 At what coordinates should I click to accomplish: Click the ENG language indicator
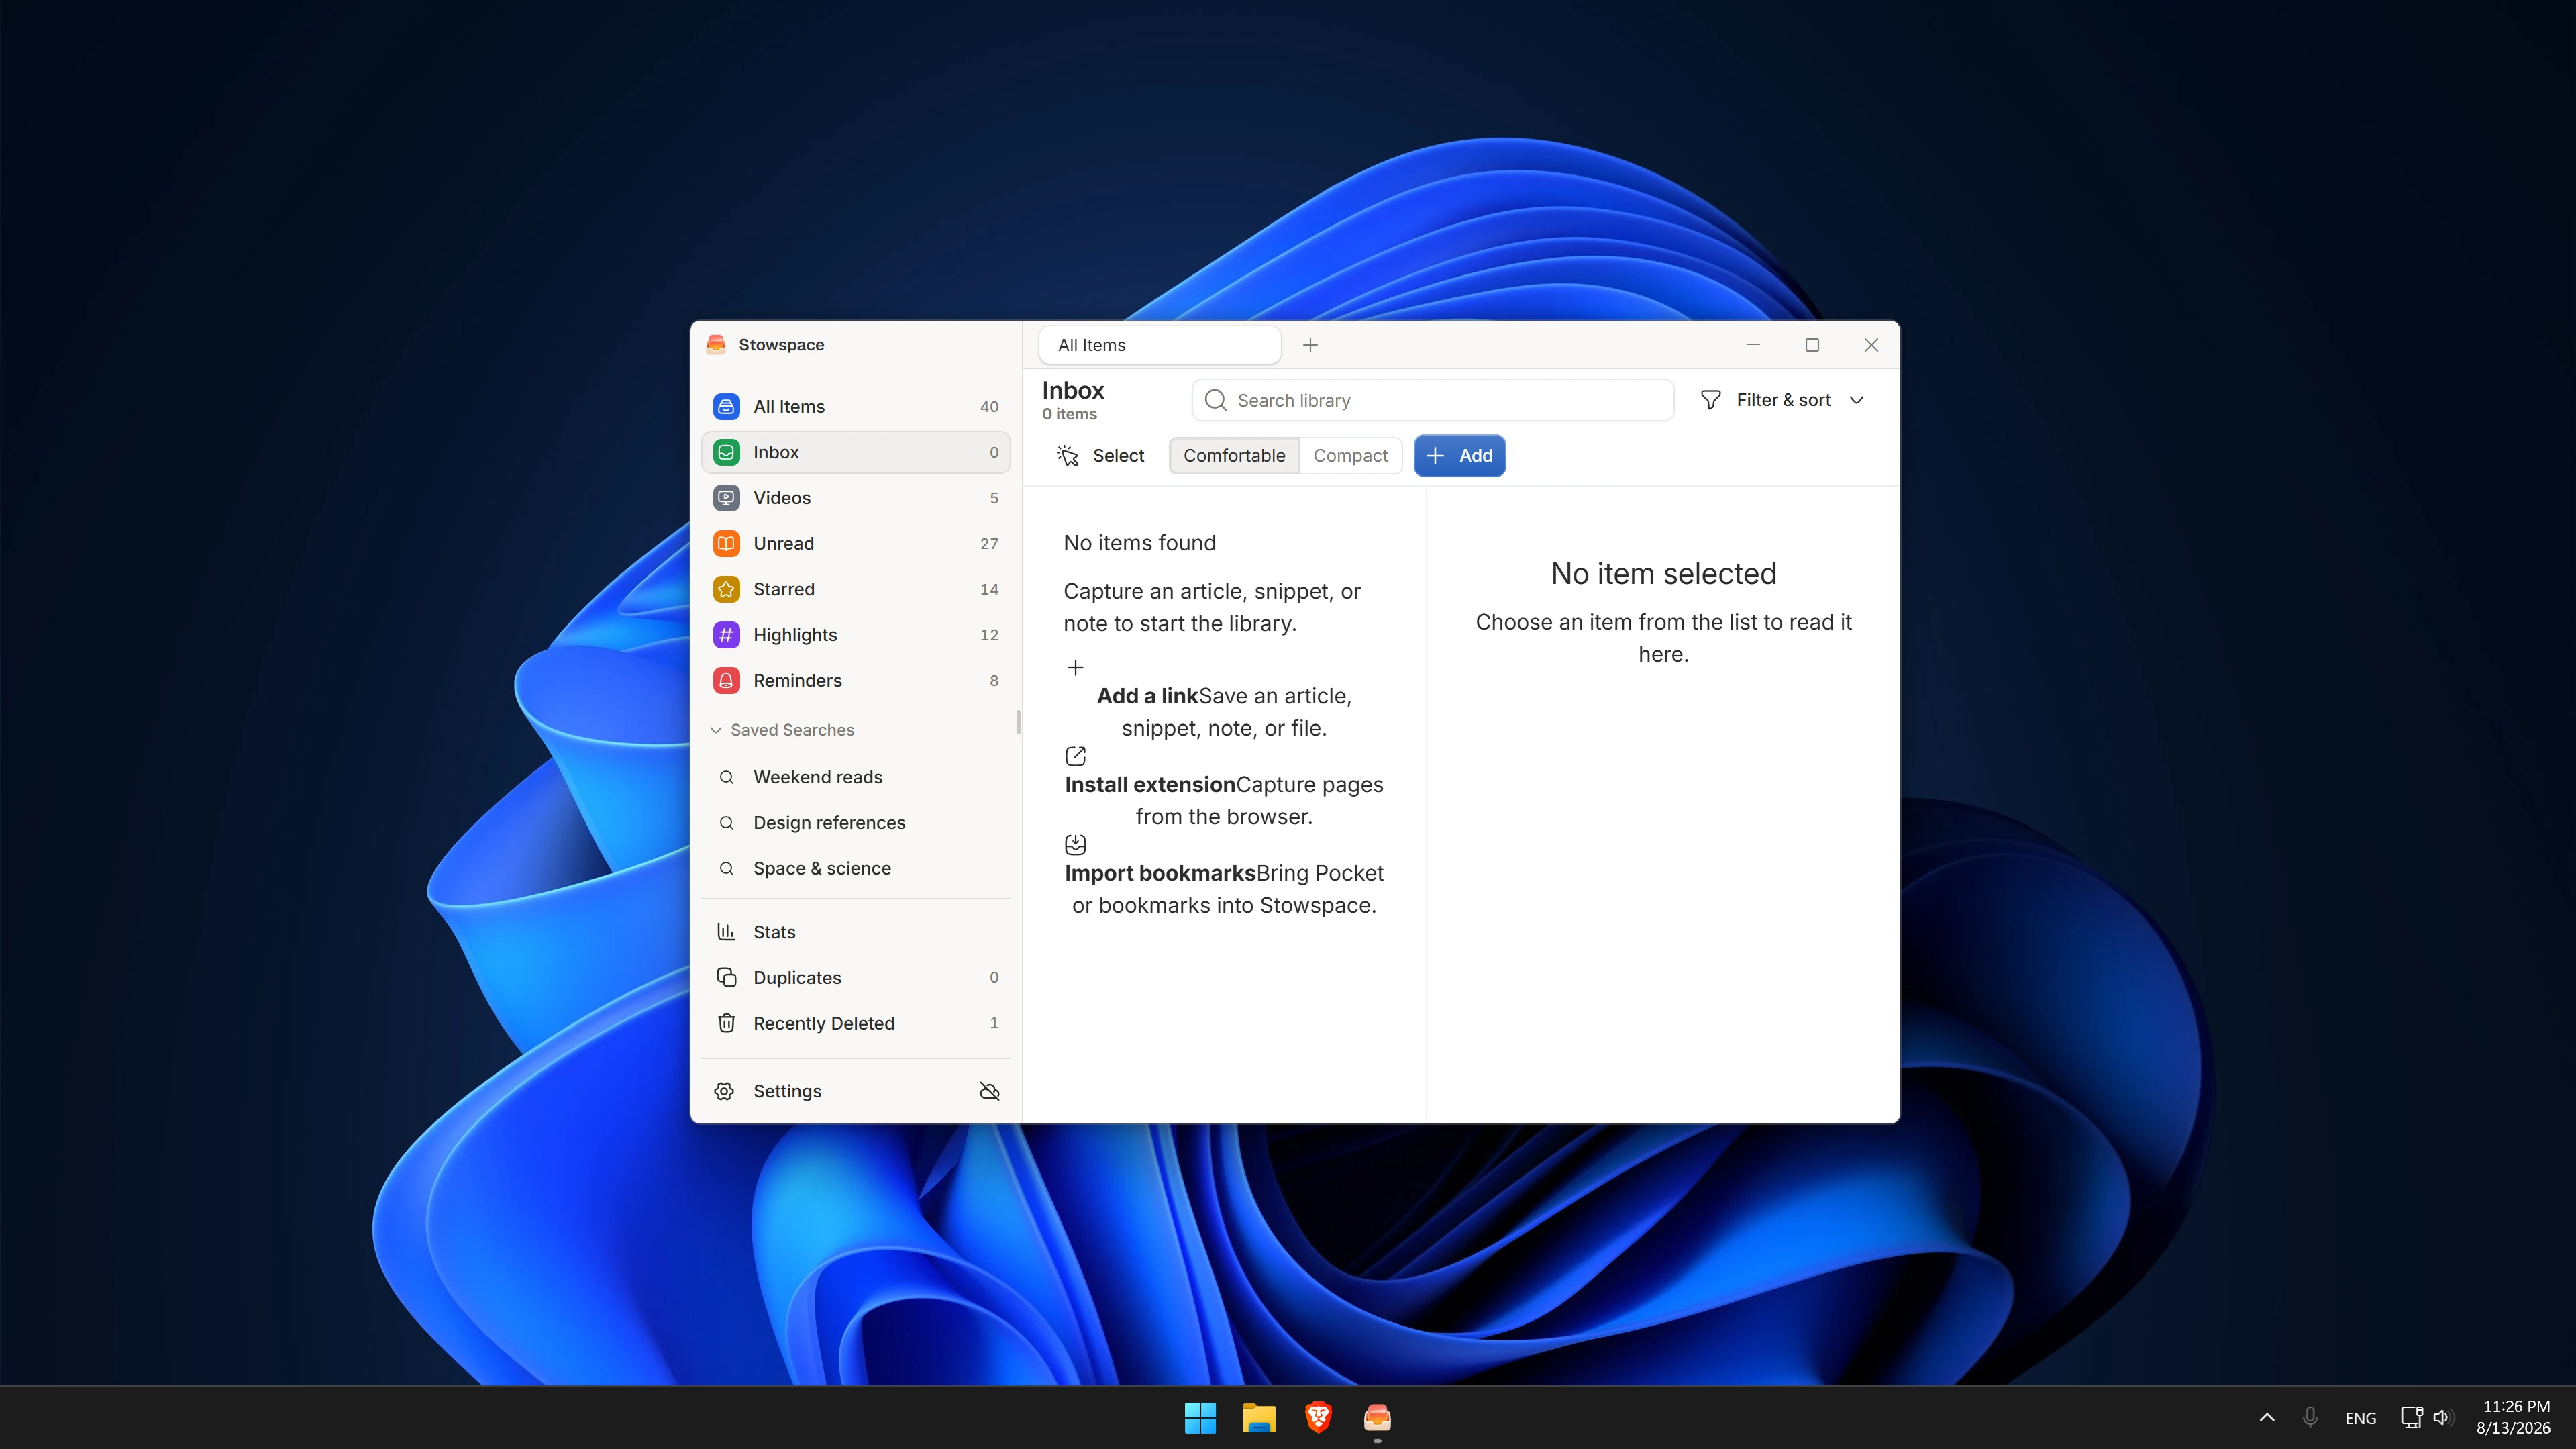(2360, 1418)
